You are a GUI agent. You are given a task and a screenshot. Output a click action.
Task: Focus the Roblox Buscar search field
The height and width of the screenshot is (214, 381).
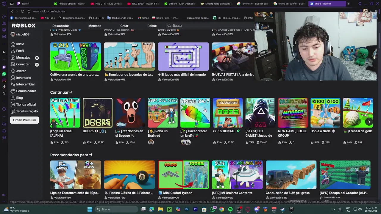click(210, 26)
